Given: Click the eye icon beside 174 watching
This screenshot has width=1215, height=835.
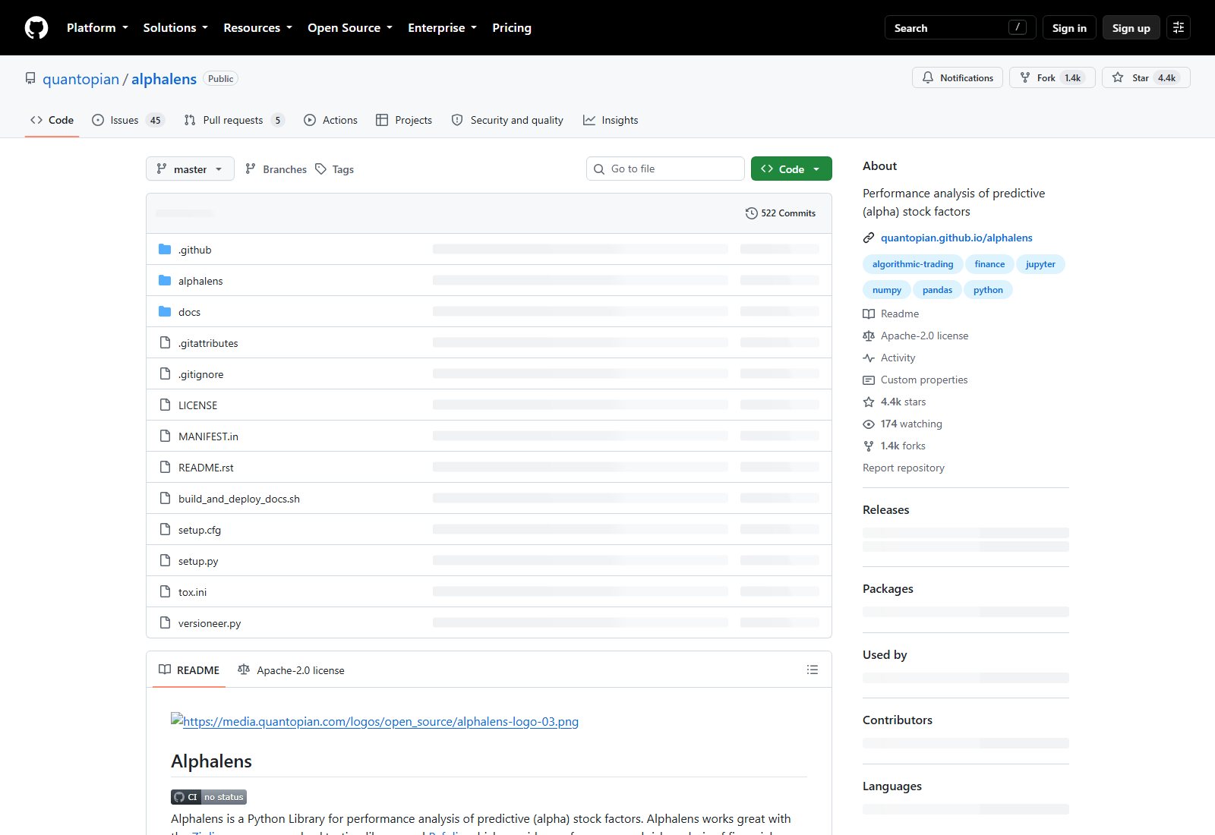Looking at the screenshot, I should (869, 424).
